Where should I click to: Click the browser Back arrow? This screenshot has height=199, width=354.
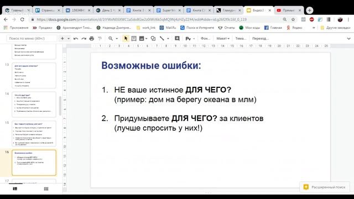6,20
